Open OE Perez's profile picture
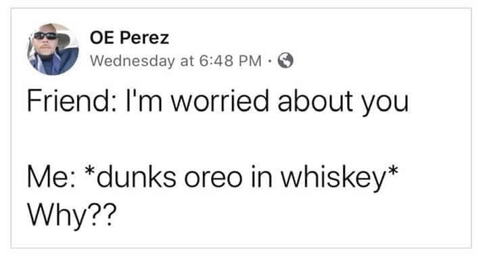Viewport: 487px width, 261px height. point(53,49)
